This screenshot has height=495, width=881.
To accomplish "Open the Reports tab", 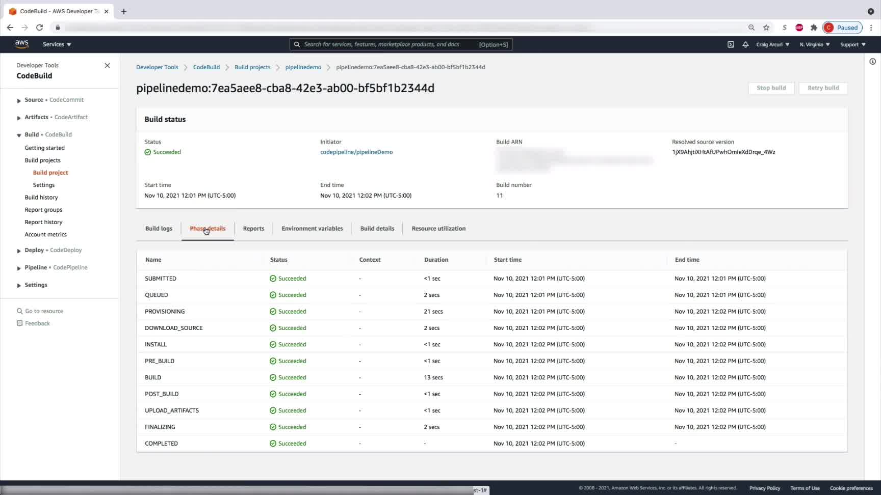I will pos(253,229).
